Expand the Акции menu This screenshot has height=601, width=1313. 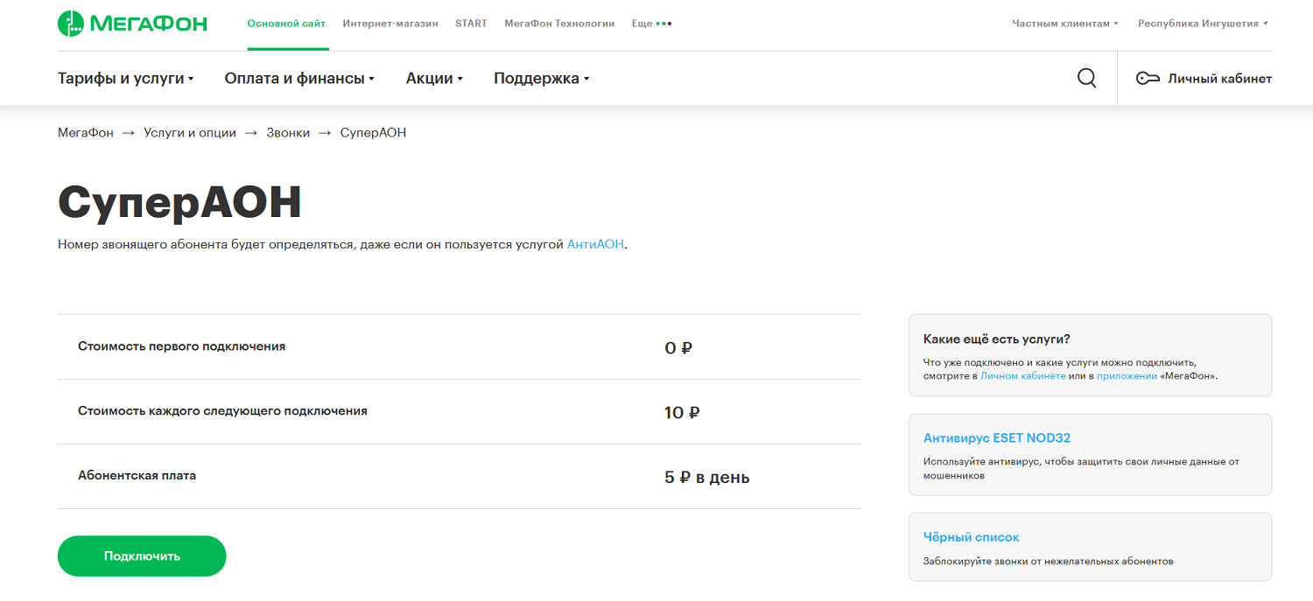point(434,79)
